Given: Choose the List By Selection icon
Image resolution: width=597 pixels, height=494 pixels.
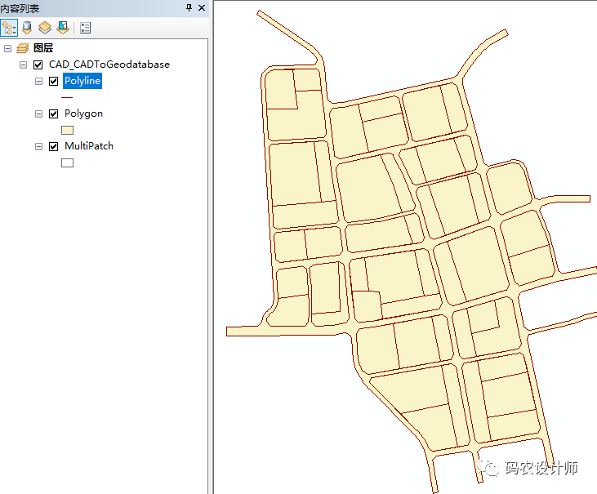Looking at the screenshot, I should (x=63, y=28).
